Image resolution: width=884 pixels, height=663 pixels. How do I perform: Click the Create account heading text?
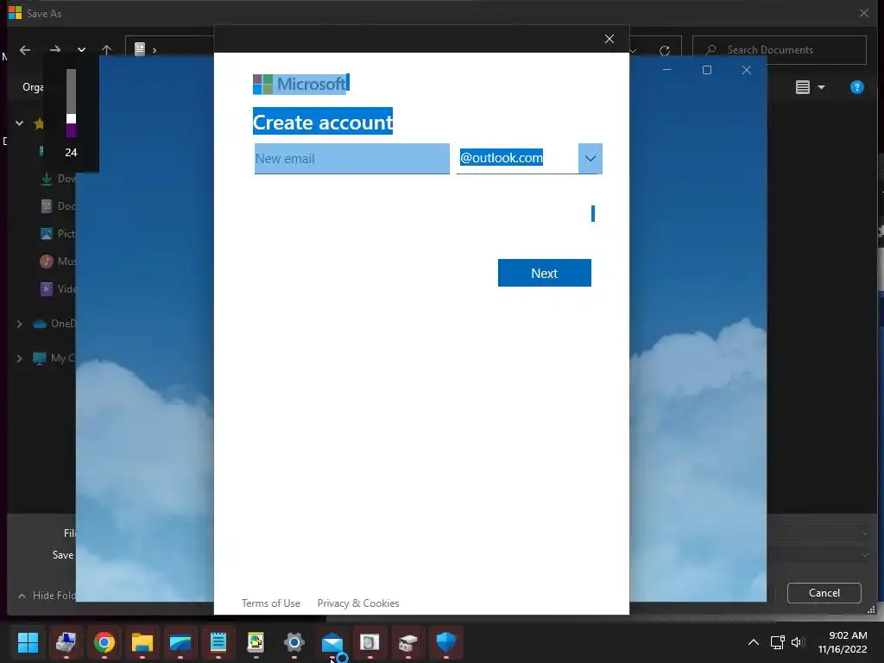(x=323, y=122)
